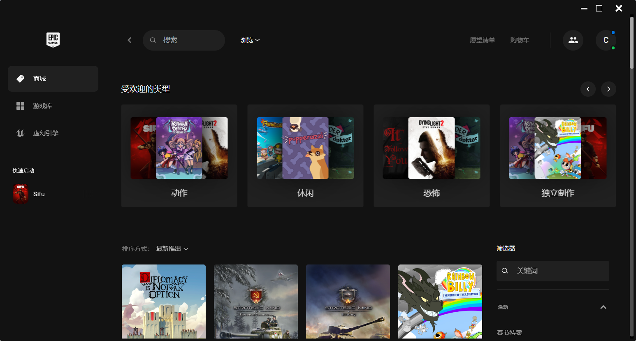Viewport: 636px width, 341px height.
Task: Click the 虚幻引擎 Unreal logo icon
Action: coord(20,133)
